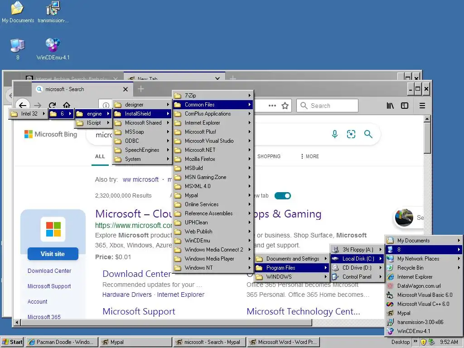This screenshot has height=348, width=464.
Task: Toggle the open links in new tab switch
Action: [283, 196]
